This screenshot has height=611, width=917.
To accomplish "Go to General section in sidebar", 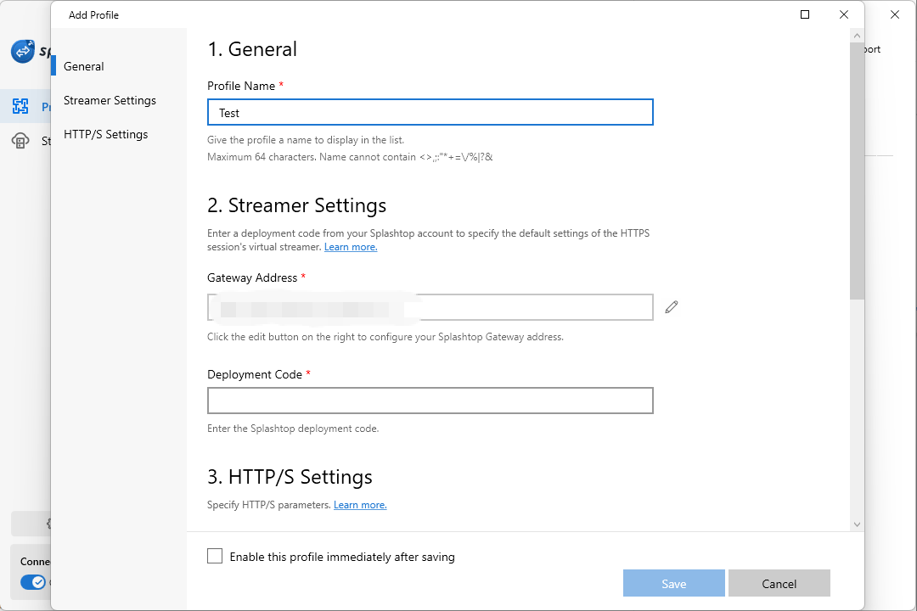I will coord(83,67).
